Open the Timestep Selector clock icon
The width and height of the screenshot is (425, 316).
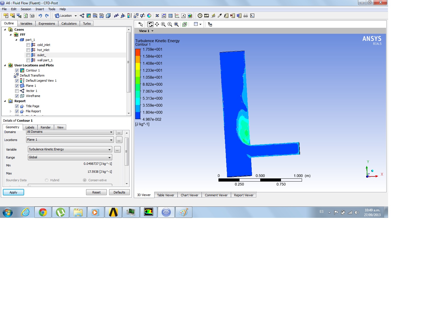(200, 16)
